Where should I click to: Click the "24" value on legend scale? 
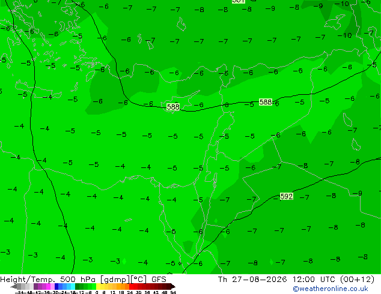[x=130, y=293]
